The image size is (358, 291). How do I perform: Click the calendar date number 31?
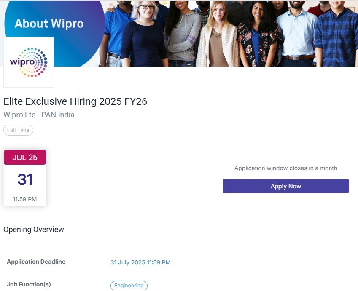point(25,179)
